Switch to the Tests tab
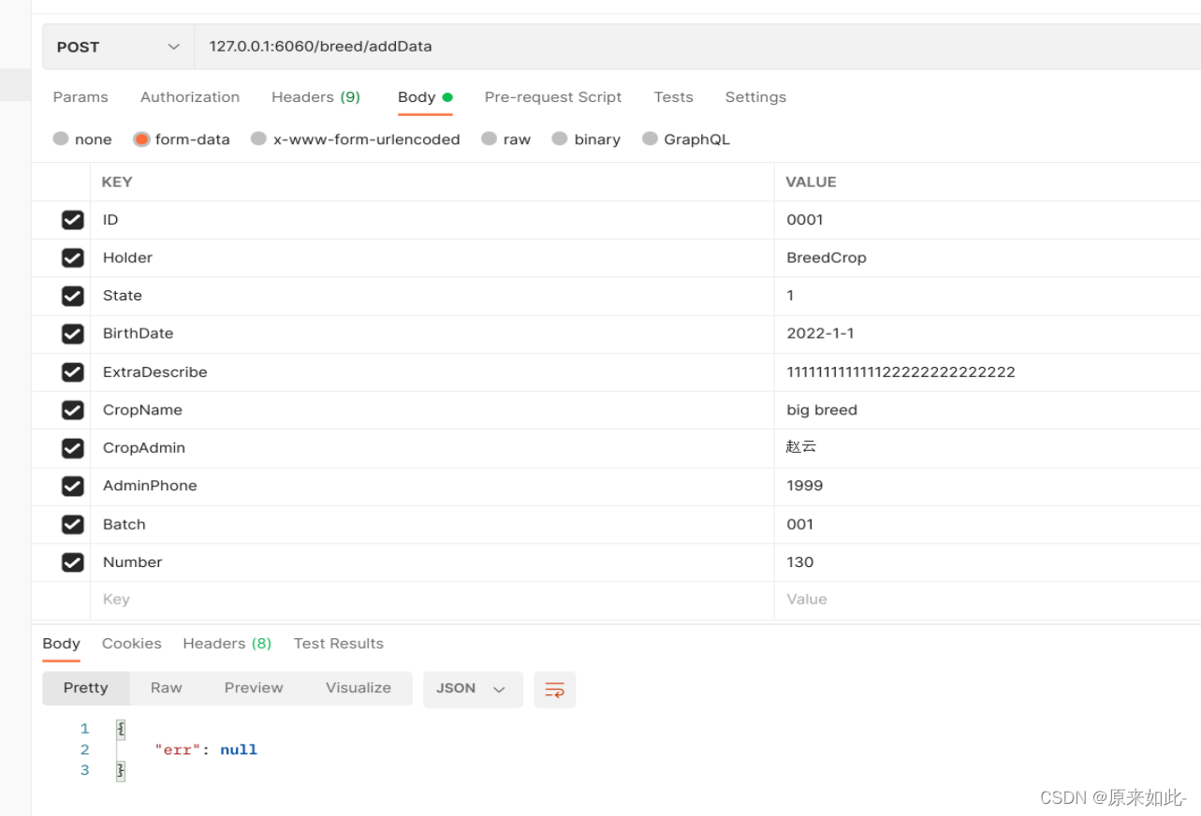1201x816 pixels. click(x=674, y=97)
